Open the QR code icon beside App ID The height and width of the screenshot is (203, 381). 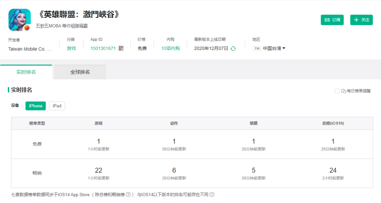pyautogui.click(x=121, y=49)
